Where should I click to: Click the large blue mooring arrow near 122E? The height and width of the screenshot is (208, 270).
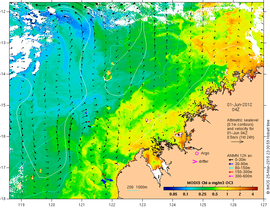109,180
